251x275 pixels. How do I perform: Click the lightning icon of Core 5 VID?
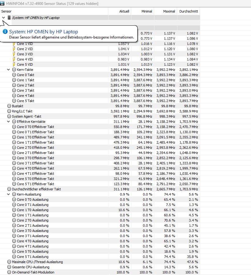[x=14, y=64]
